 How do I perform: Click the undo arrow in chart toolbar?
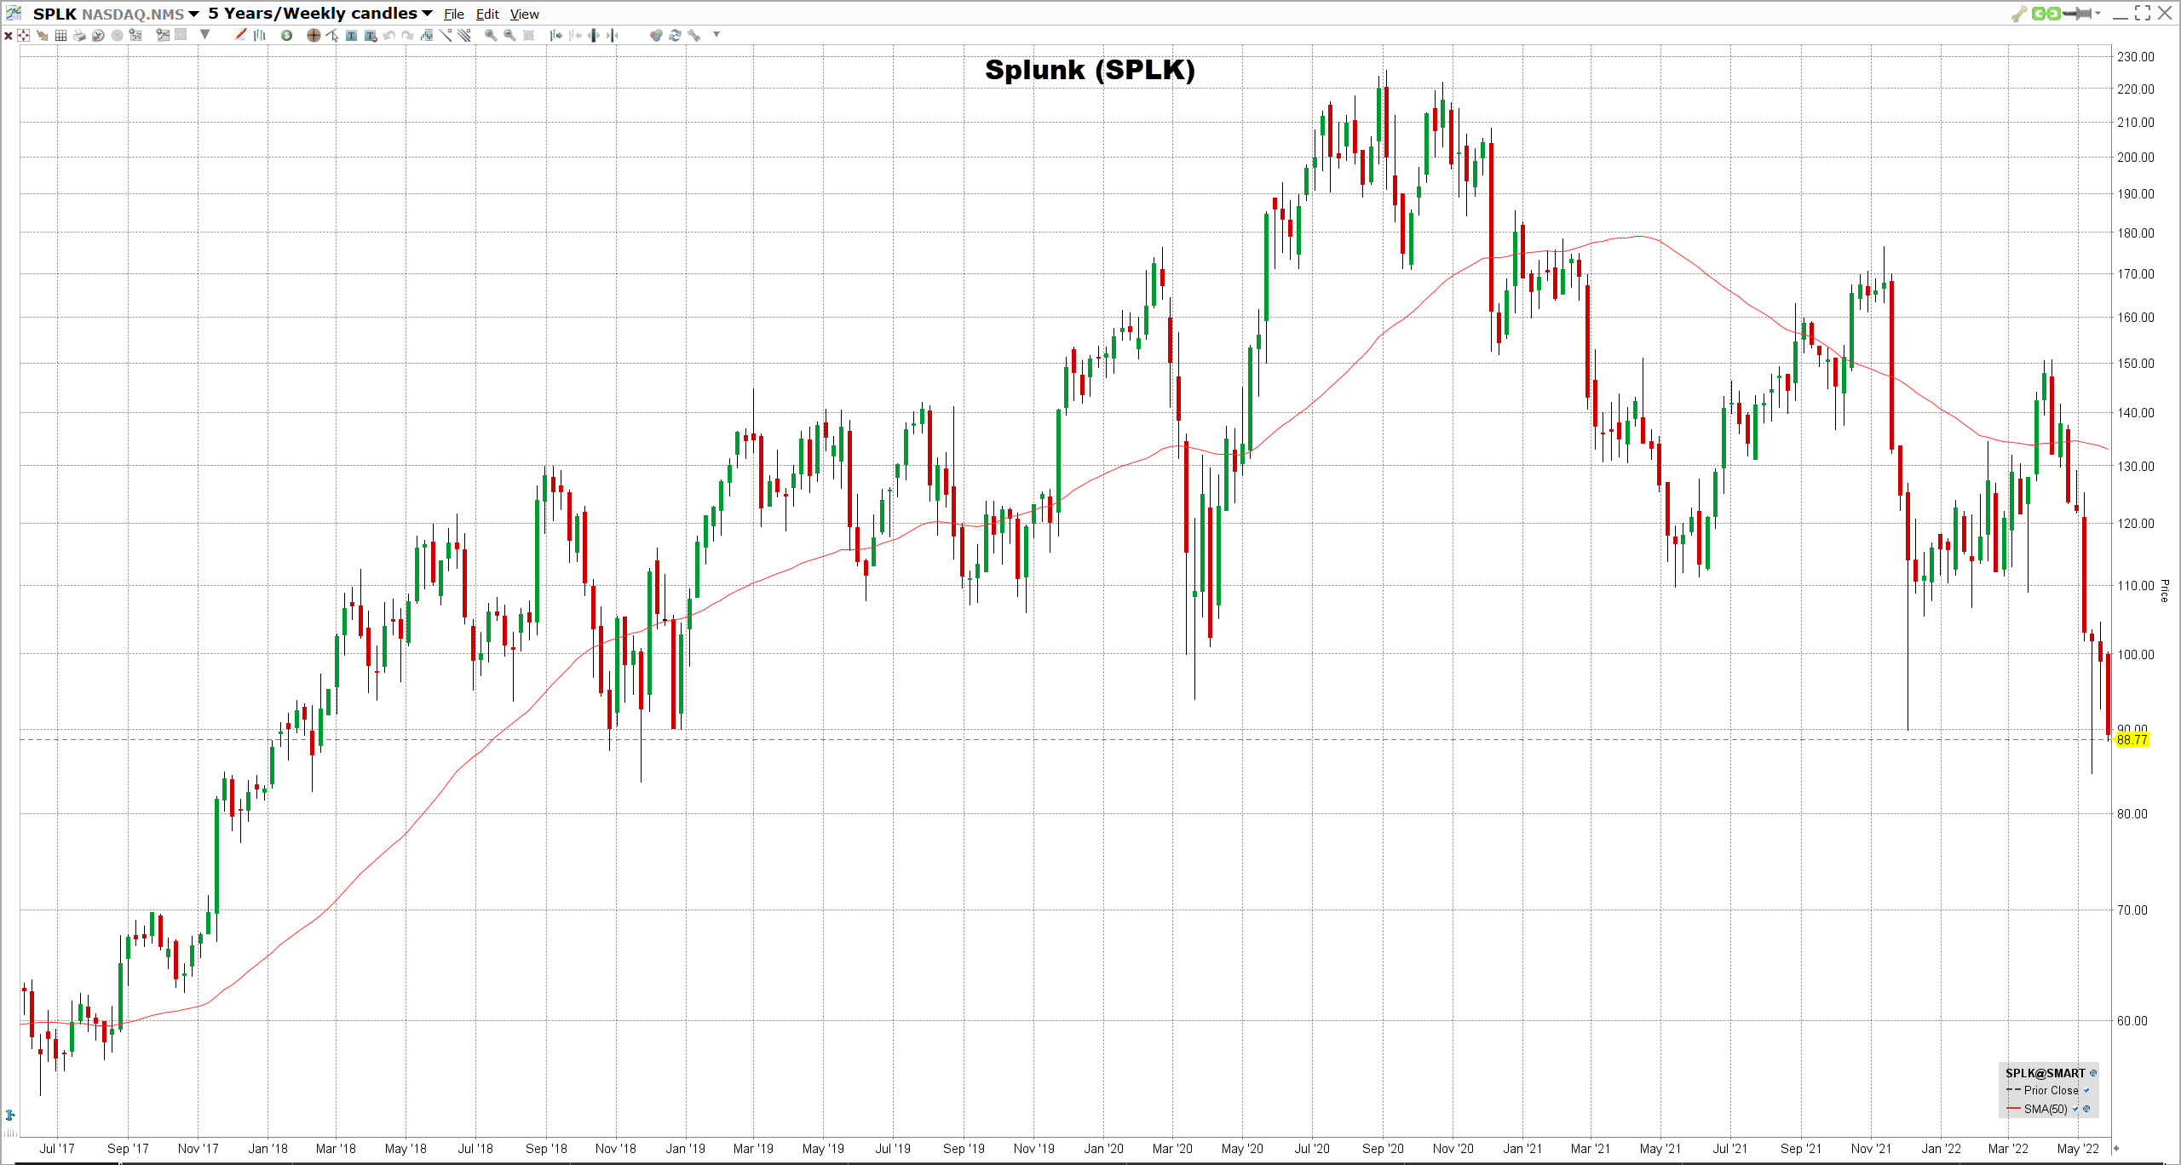tap(388, 35)
